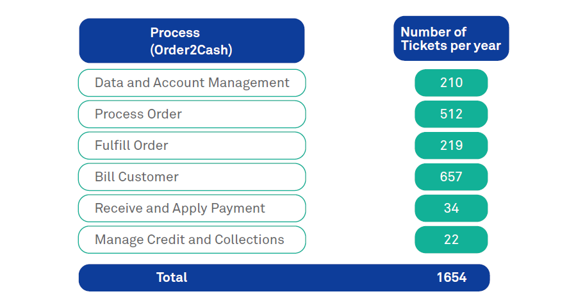Select the Process Order row
The image size is (585, 303).
pyautogui.click(x=192, y=114)
